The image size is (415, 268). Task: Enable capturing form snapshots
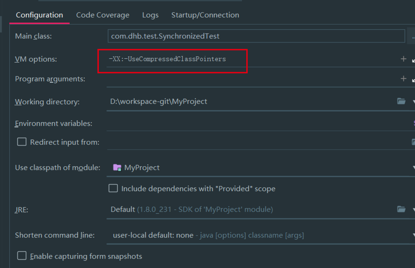click(21, 256)
